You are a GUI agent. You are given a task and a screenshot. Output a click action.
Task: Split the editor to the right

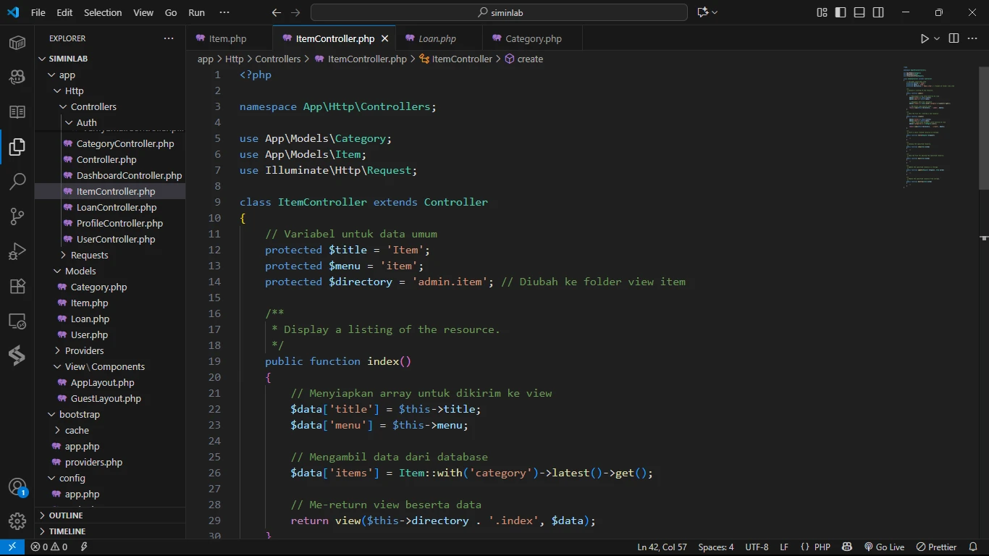click(x=954, y=38)
